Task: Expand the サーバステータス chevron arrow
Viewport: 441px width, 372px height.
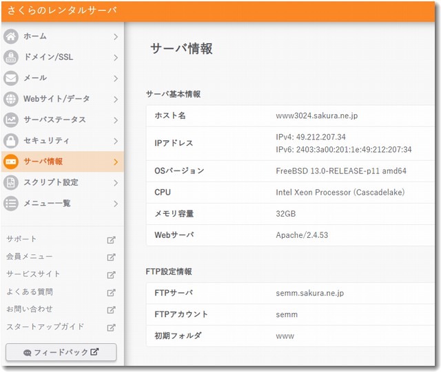Action: click(116, 120)
